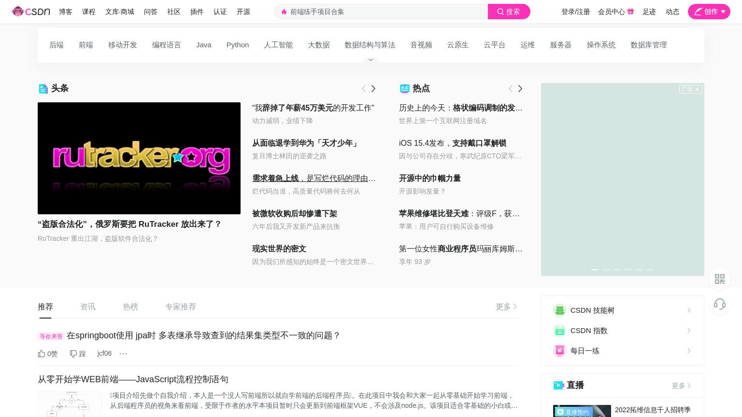Screen dimensions: 742x417
Task: Open 开源中的巾帼力量 article
Action: [x=430, y=179]
